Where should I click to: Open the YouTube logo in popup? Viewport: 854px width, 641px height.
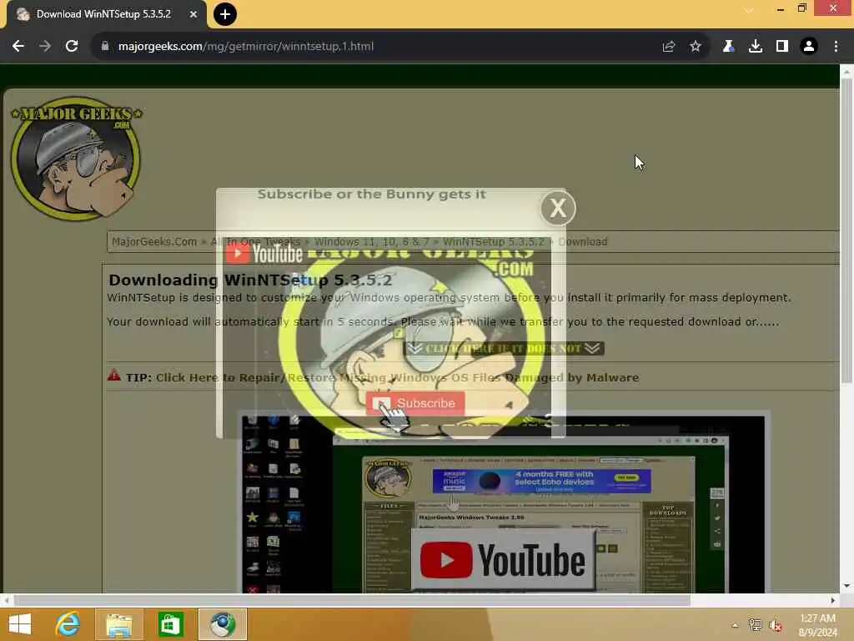click(264, 254)
